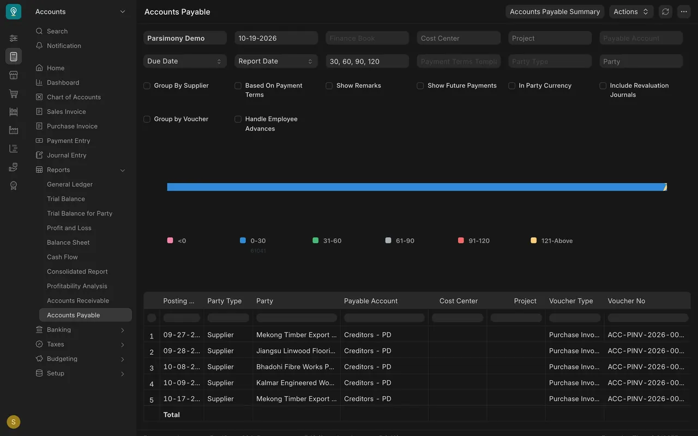
Task: Click the blue 0-30 legend swatch
Action: 243,240
